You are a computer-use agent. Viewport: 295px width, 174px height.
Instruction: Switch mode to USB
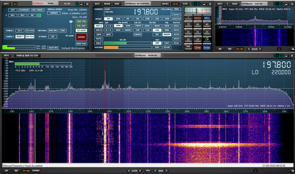tap(167, 19)
